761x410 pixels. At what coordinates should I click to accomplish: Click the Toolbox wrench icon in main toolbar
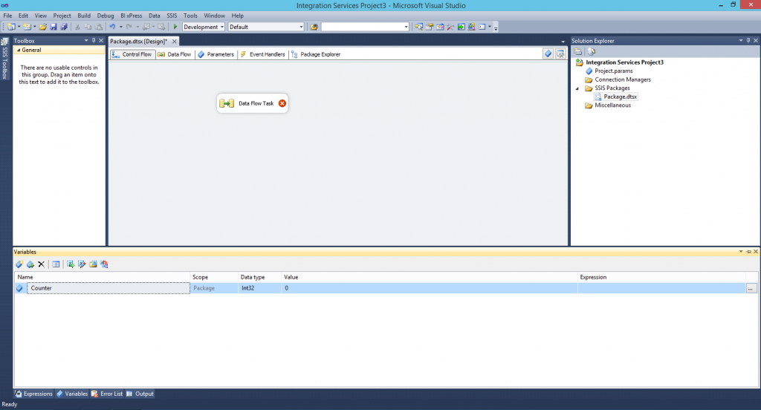click(450, 27)
